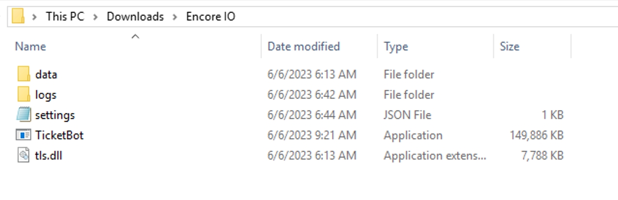
Task: Select the tls.dll file name
Action: pyautogui.click(x=48, y=156)
